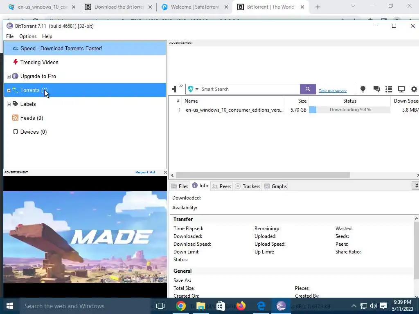Open the search provider shield dropdown

point(193,89)
